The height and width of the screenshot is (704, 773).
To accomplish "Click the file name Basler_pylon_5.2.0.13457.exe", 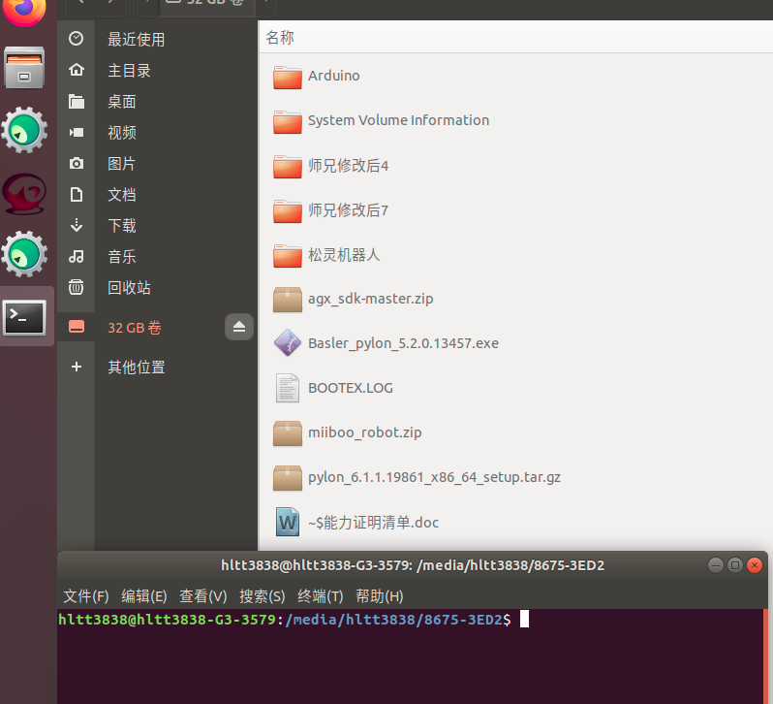I will (x=403, y=343).
